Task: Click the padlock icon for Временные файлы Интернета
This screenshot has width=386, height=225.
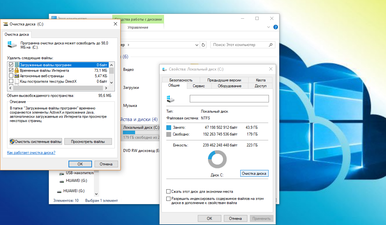Action: [x=17, y=70]
